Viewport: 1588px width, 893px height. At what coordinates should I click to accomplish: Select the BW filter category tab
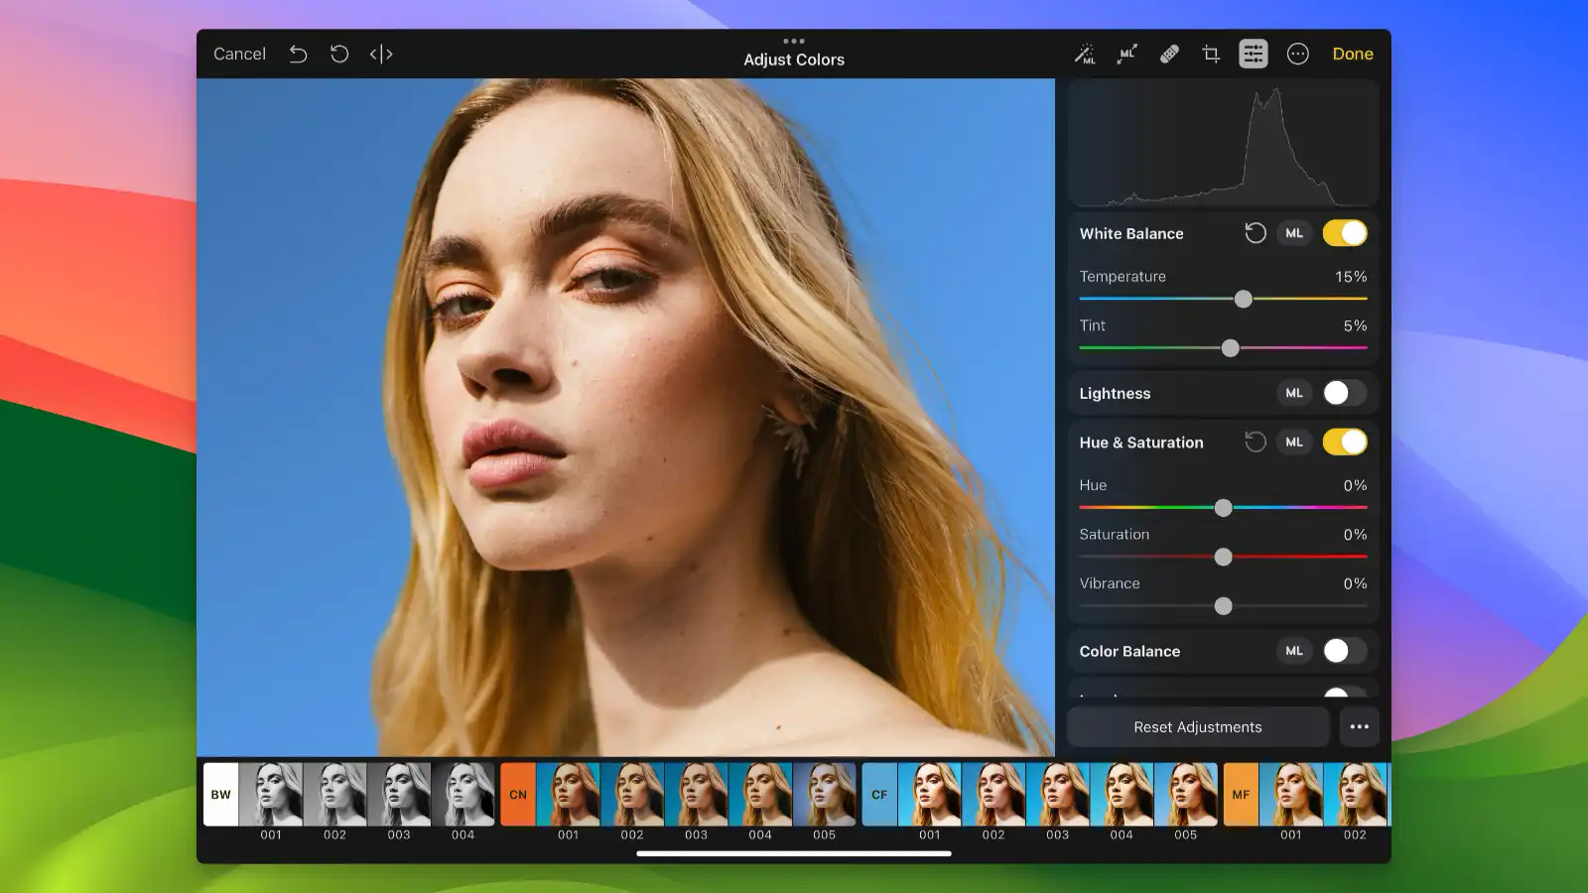click(220, 794)
